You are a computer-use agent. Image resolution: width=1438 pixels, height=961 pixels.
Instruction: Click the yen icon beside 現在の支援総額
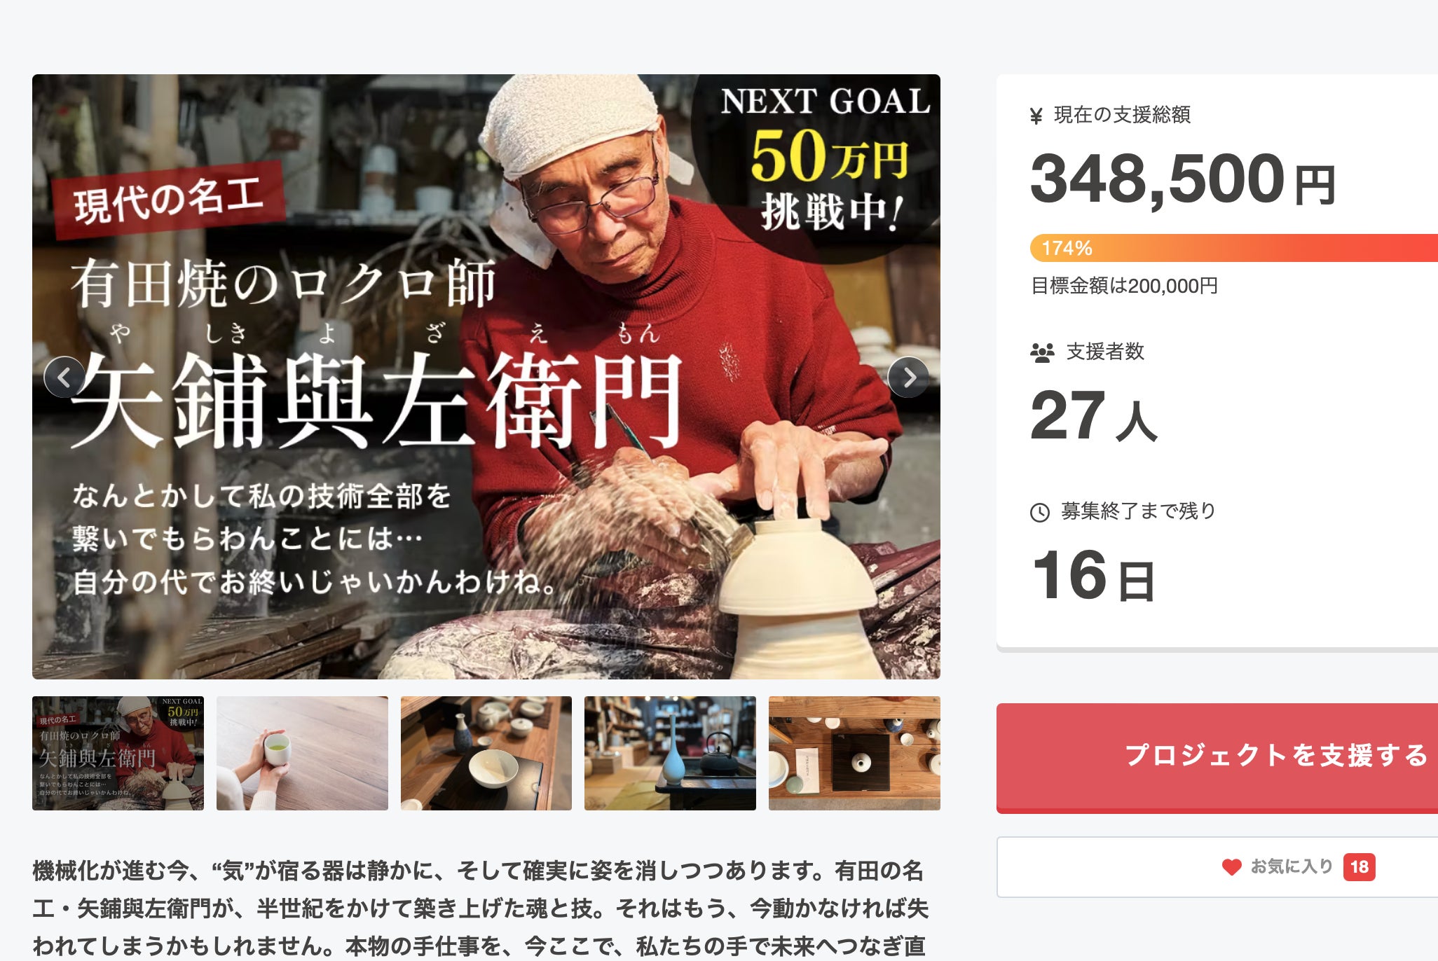pyautogui.click(x=1036, y=116)
